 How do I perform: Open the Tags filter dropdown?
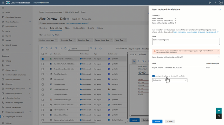120,40
